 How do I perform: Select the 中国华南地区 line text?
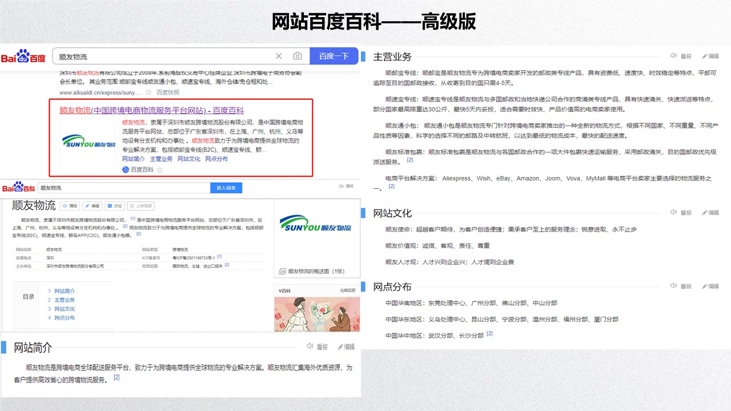pyautogui.click(x=471, y=303)
